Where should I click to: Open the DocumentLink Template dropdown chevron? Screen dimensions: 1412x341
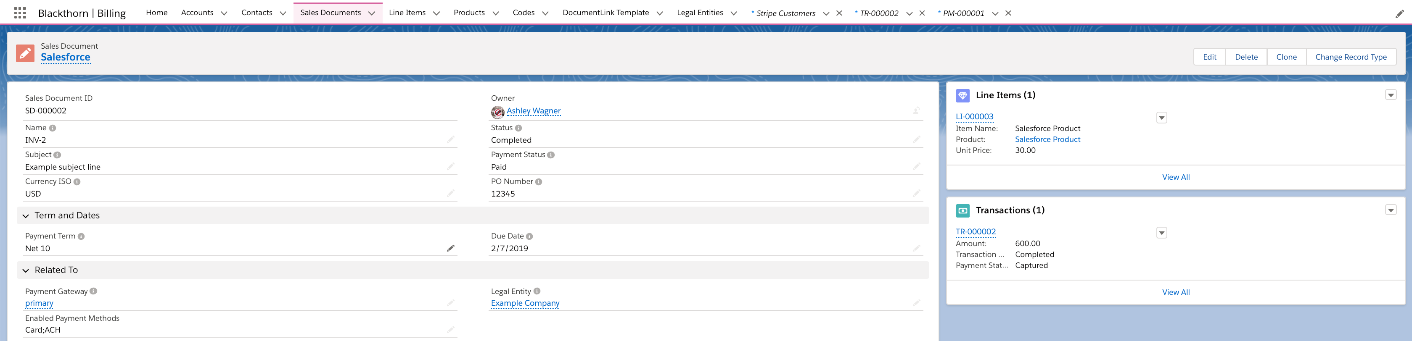(659, 14)
